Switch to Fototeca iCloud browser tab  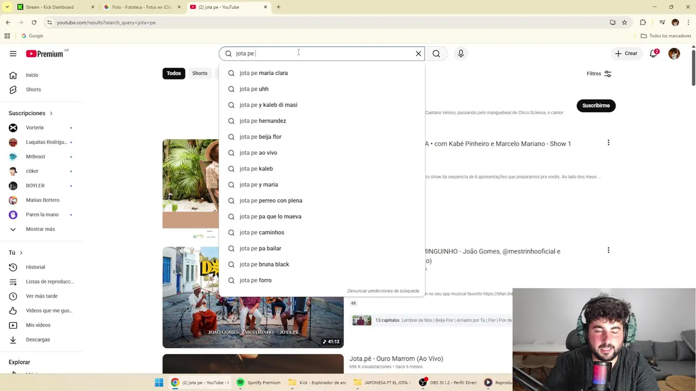point(142,7)
